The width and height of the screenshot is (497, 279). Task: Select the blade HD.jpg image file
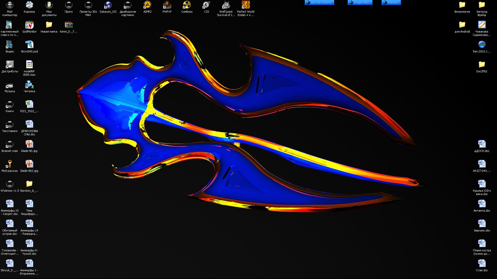pos(29,144)
